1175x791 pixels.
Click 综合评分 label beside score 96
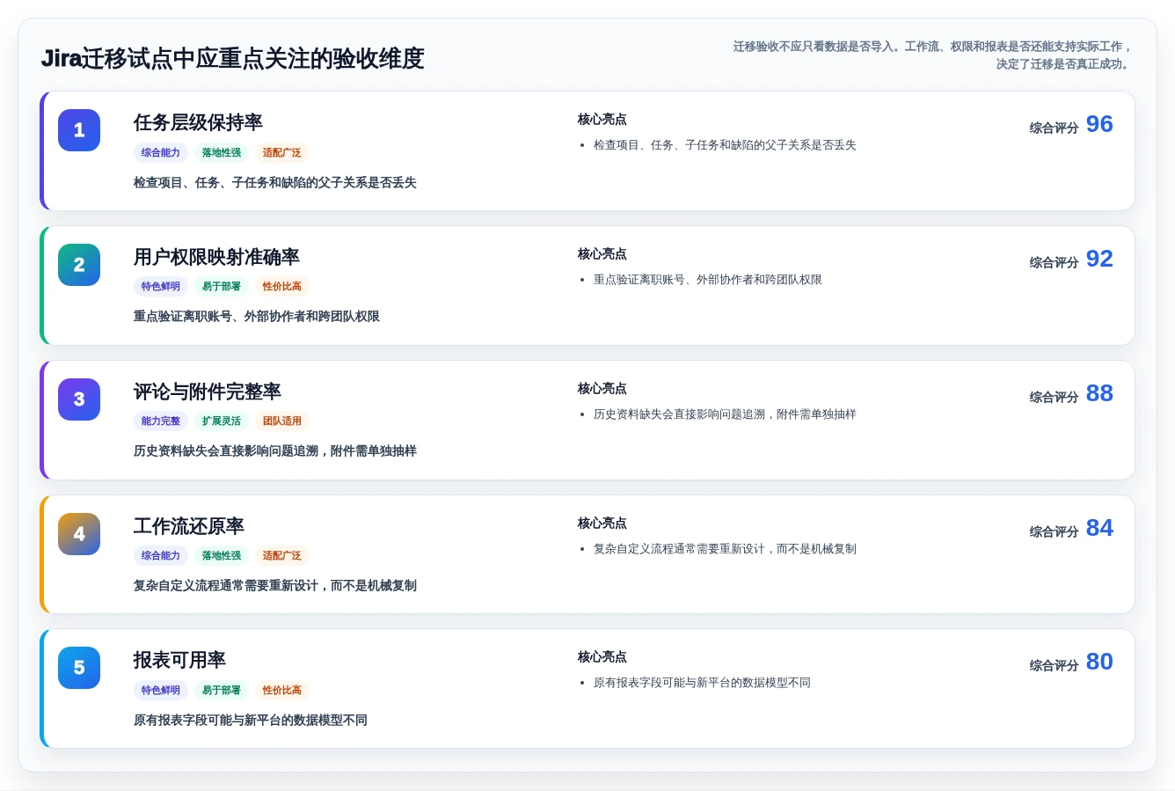coord(1054,128)
